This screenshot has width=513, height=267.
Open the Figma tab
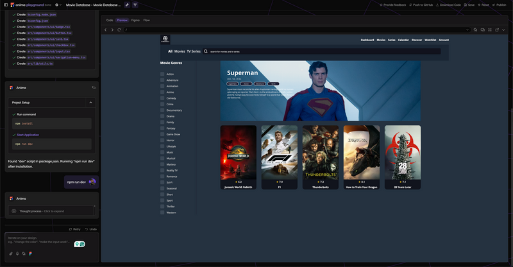click(x=135, y=21)
